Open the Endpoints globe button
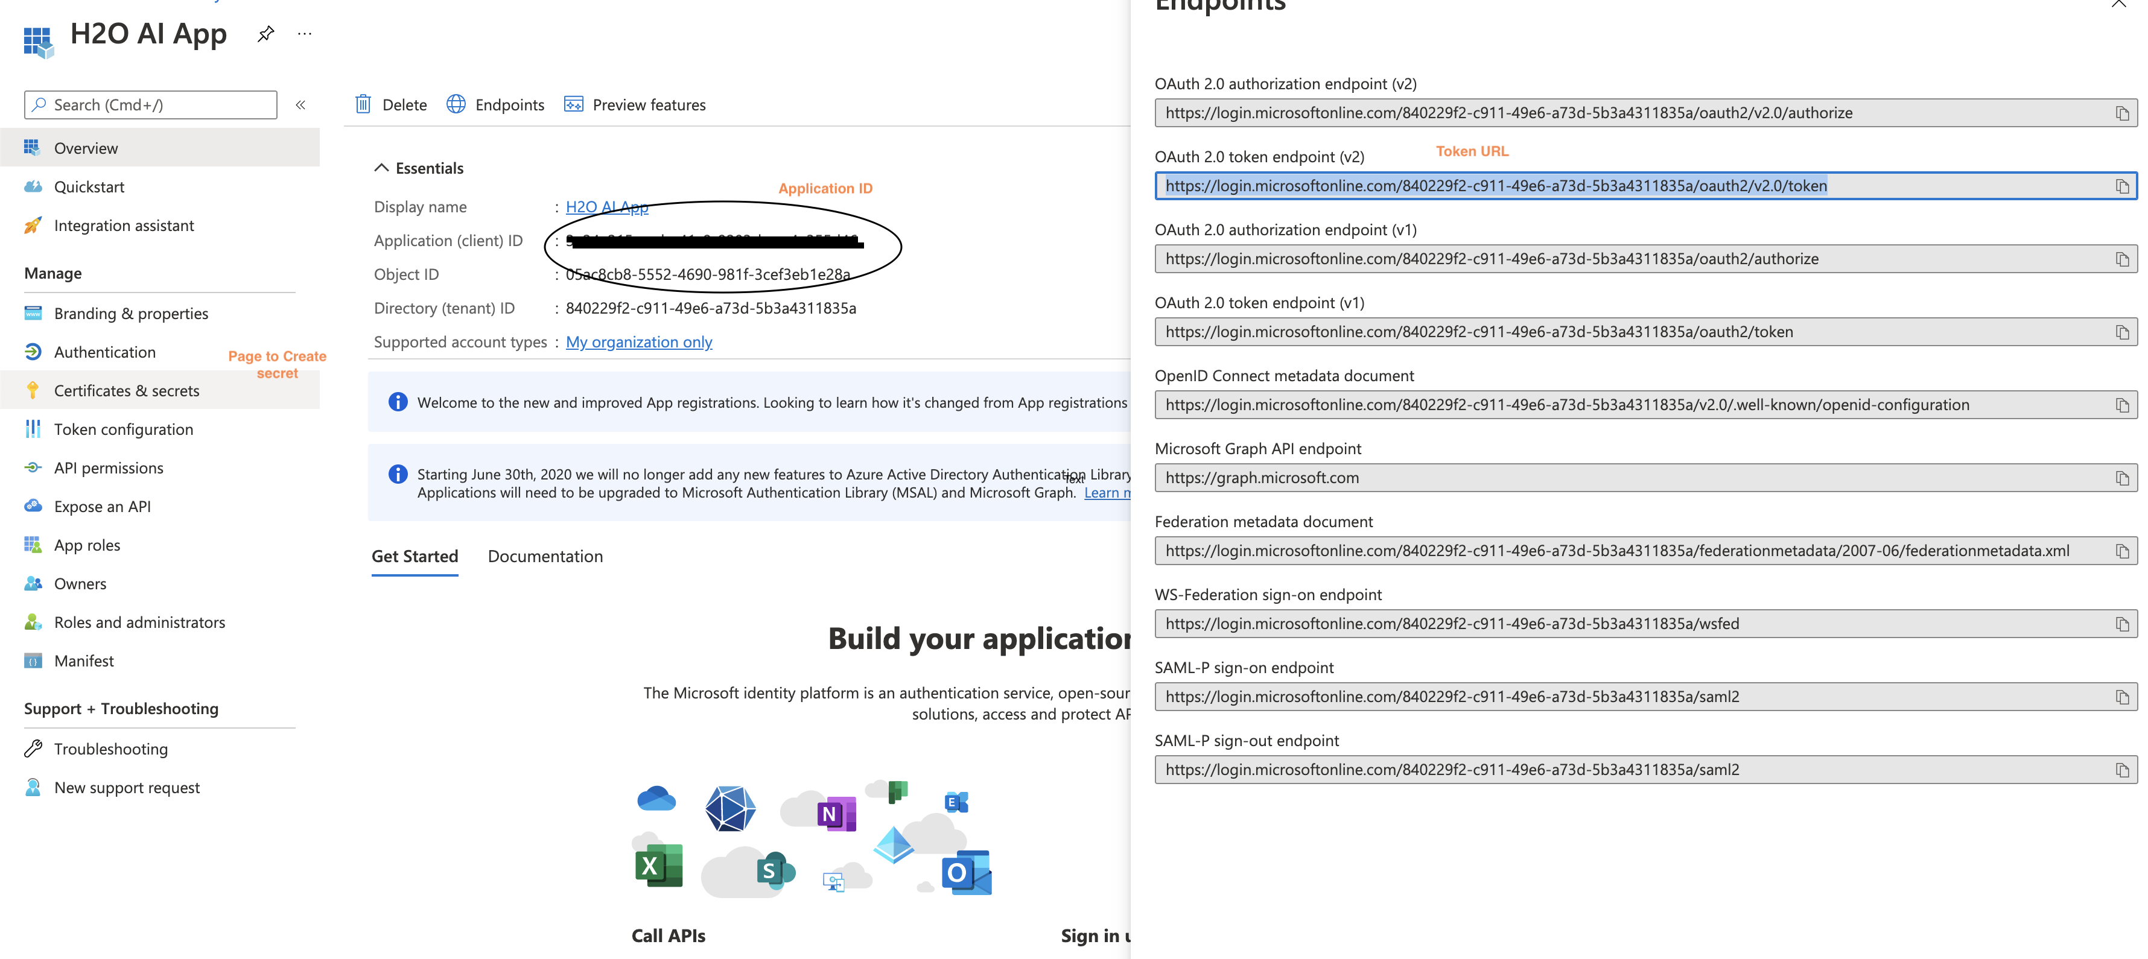Viewport: 2148px width, 959px height. [x=495, y=104]
